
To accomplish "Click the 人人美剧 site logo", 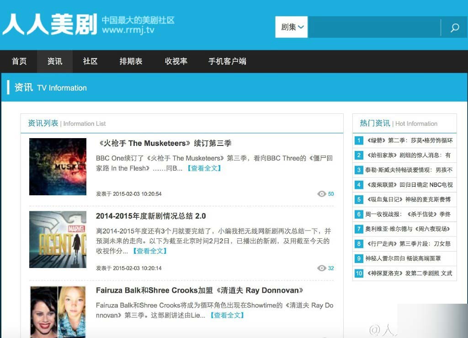I will pos(49,24).
